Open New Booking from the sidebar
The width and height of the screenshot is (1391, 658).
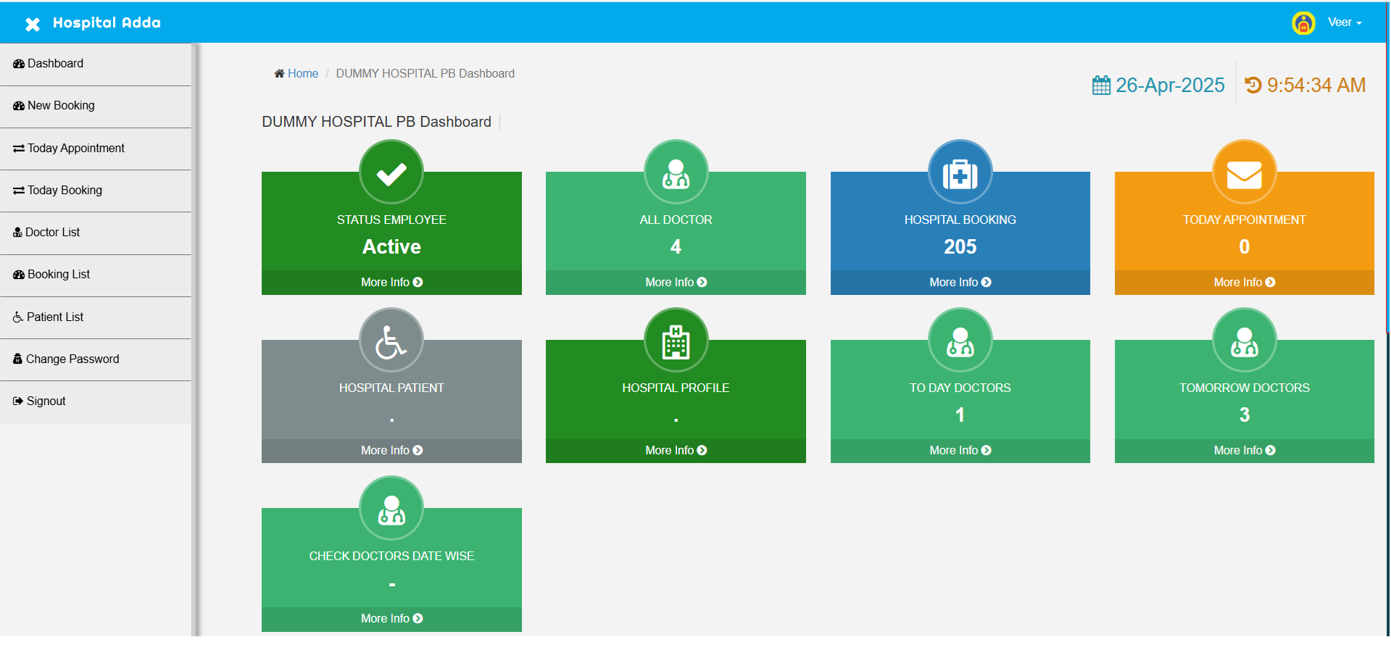coord(61,106)
